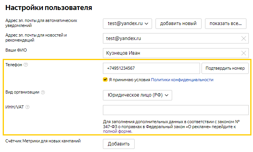Click the добавить новый button
The image size is (253, 152).
pyautogui.click(x=178, y=23)
